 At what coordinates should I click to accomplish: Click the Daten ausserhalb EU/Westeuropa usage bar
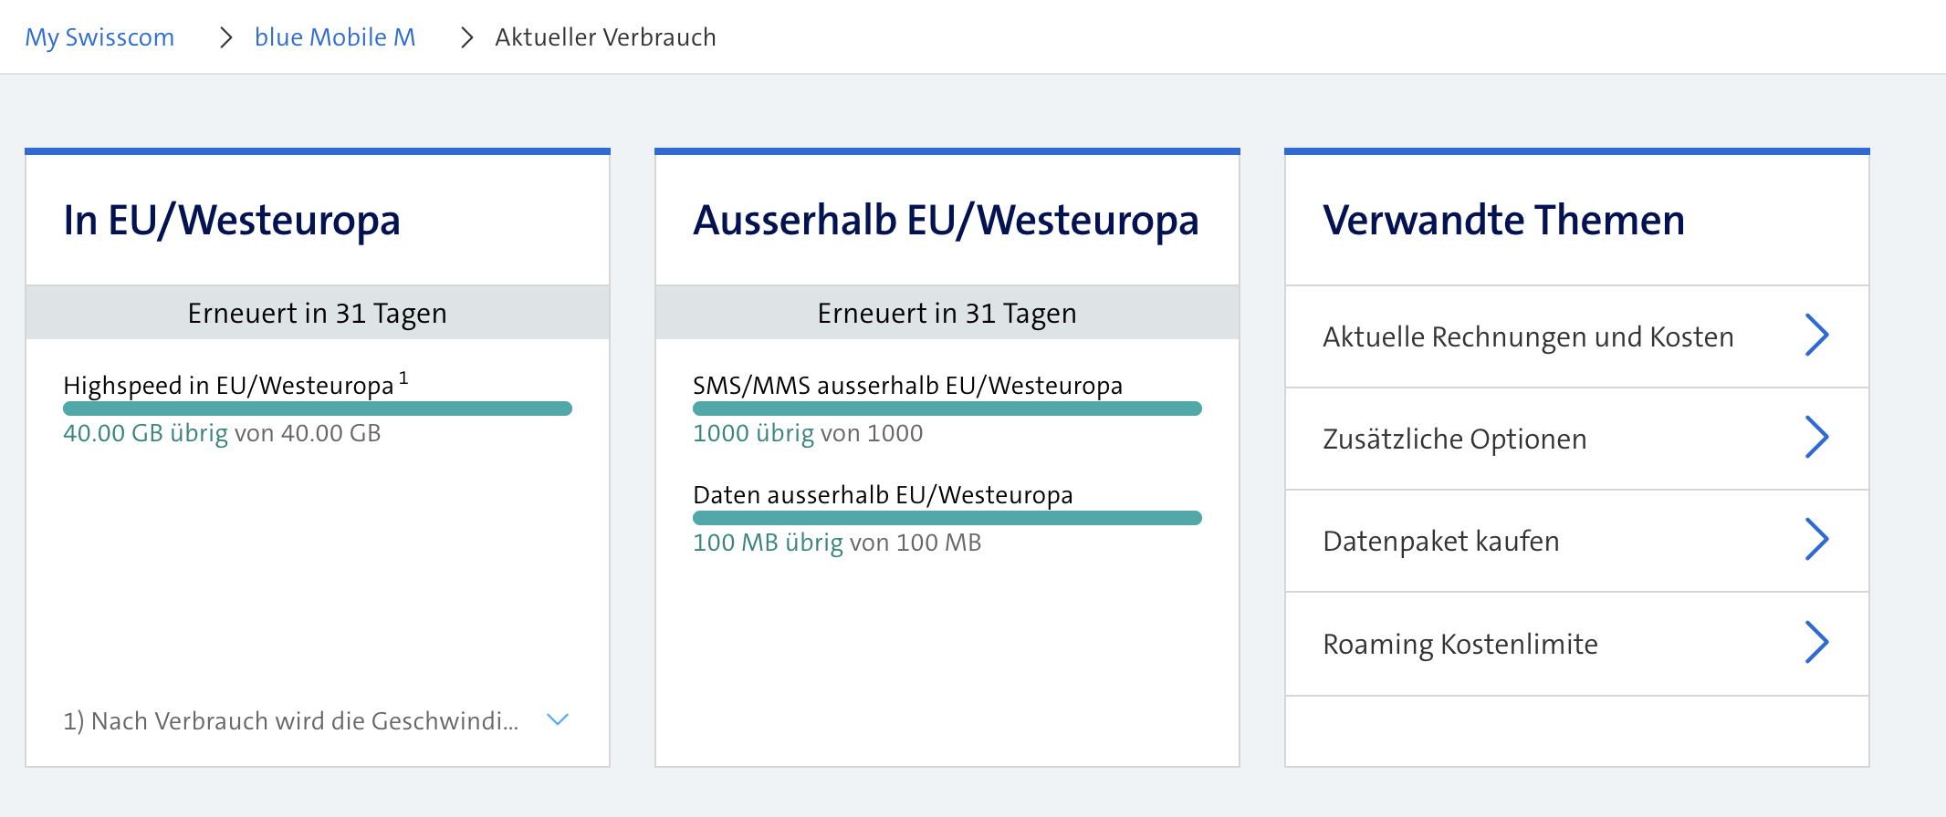[x=947, y=517]
